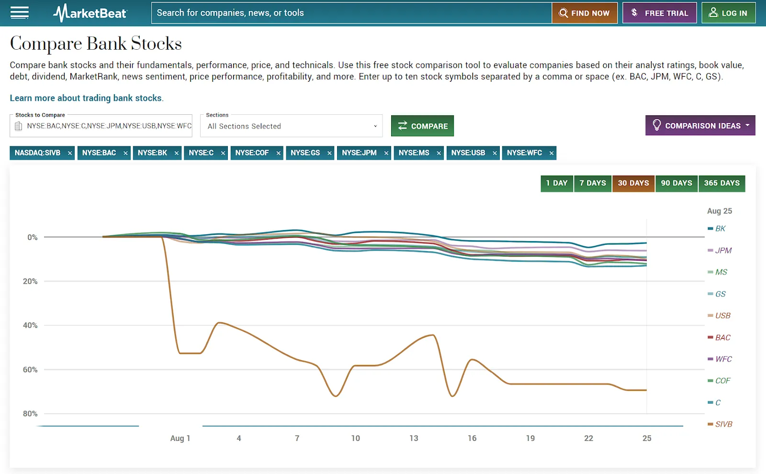Open the Log In page
The height and width of the screenshot is (474, 766).
click(729, 13)
